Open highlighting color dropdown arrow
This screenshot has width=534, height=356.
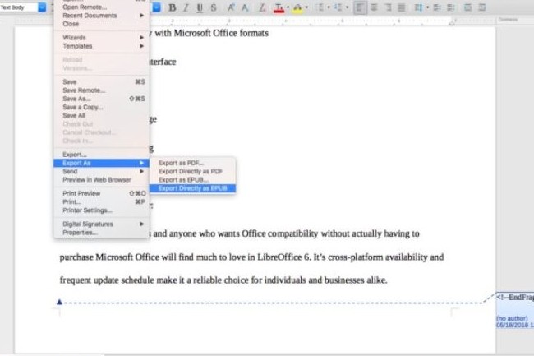(307, 7)
